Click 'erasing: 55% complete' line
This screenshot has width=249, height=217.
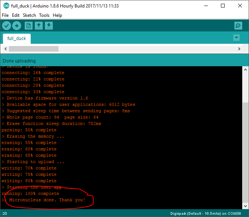29,143
